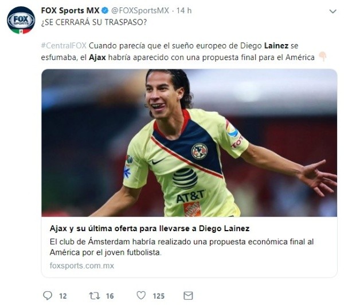
Task: Click the like count 125
Action: [x=159, y=296]
